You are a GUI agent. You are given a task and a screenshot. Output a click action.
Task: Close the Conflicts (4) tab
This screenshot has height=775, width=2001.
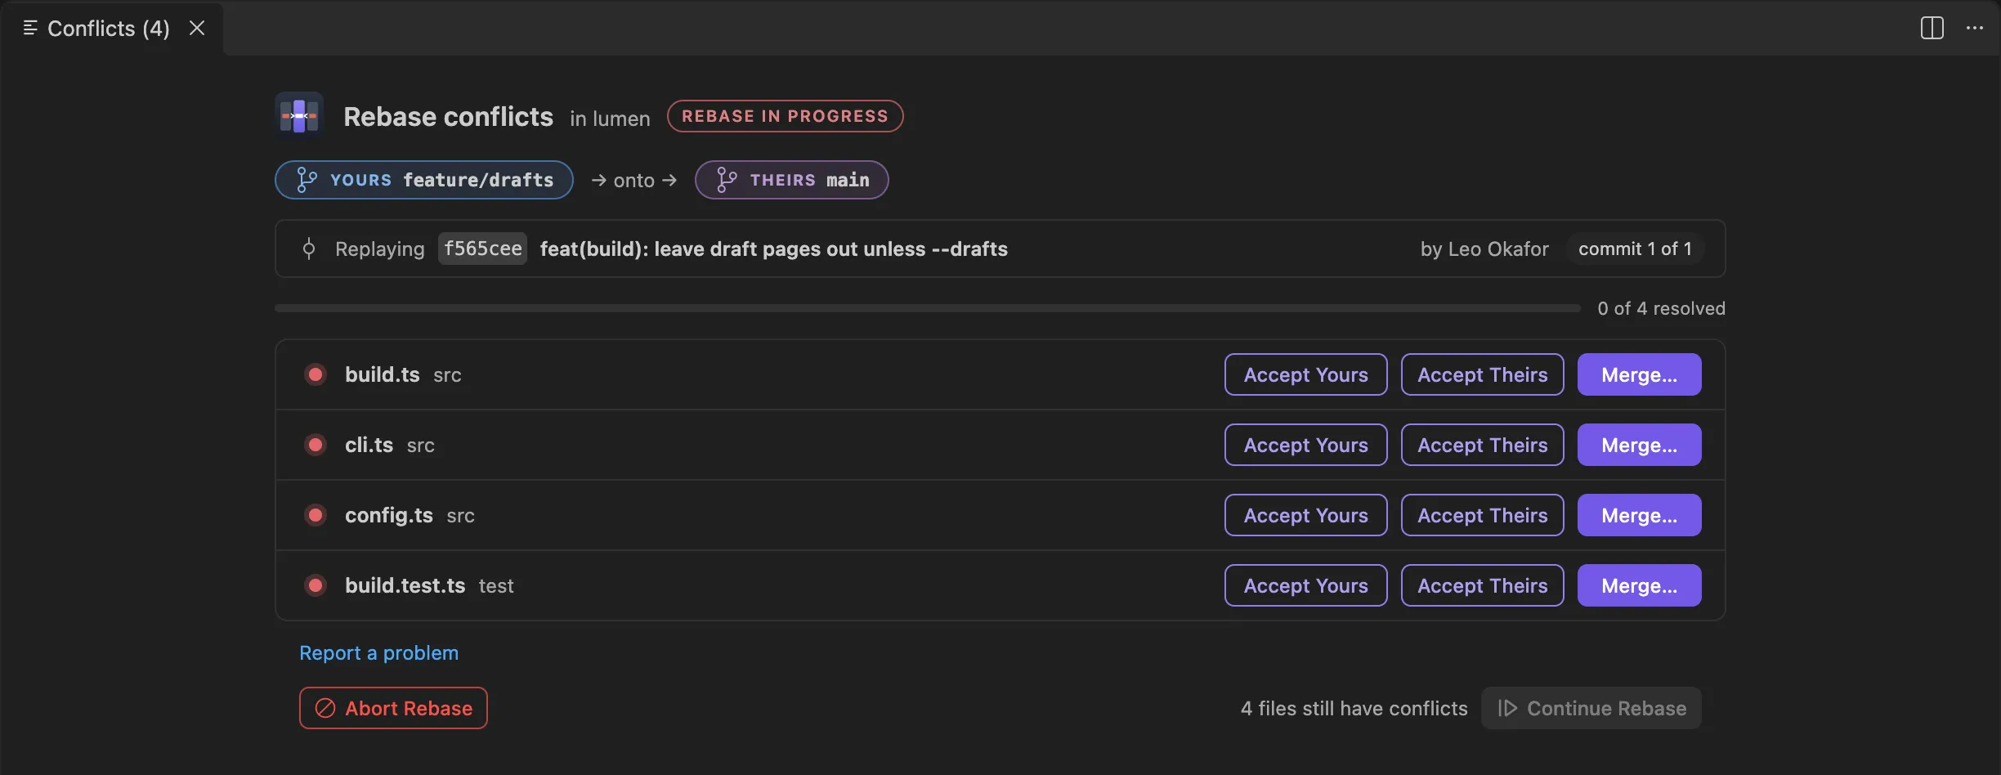197,28
